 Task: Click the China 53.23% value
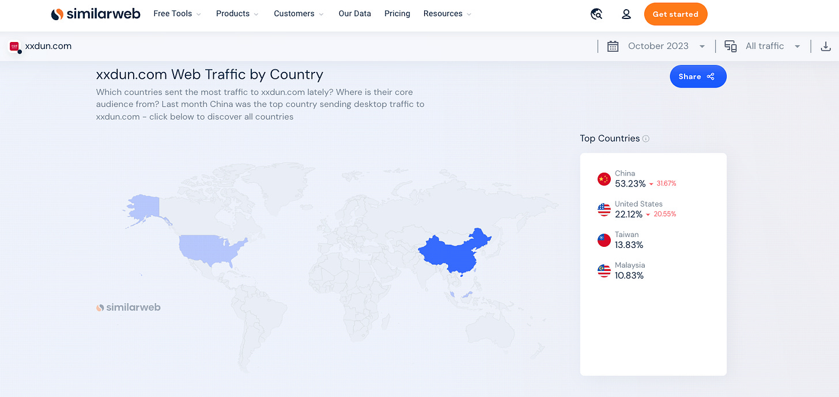tap(630, 184)
